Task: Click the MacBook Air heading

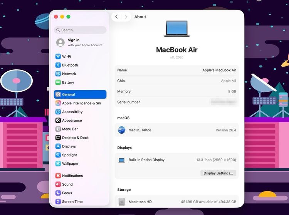Action: tap(177, 50)
